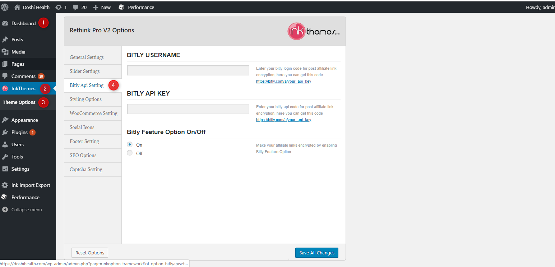Open the Tools menu item
Viewport: 555px width, 267px height.
pyautogui.click(x=28, y=157)
